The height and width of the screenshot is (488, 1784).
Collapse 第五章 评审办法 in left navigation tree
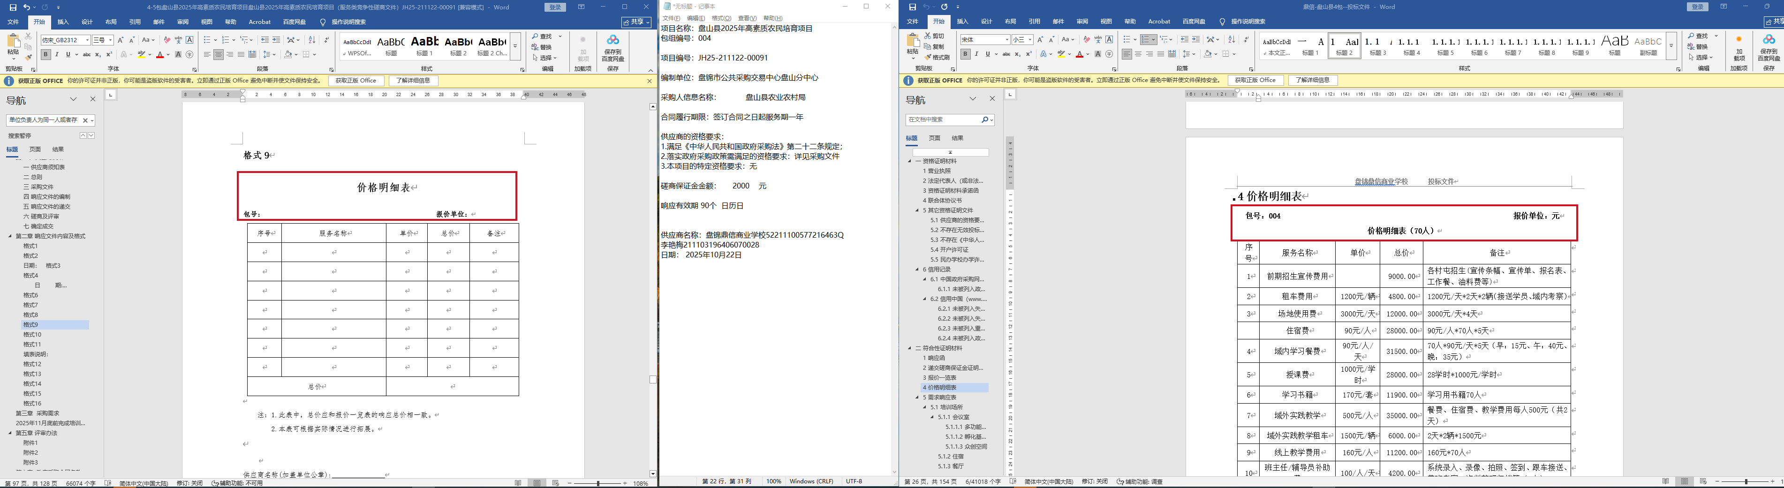pyautogui.click(x=10, y=433)
